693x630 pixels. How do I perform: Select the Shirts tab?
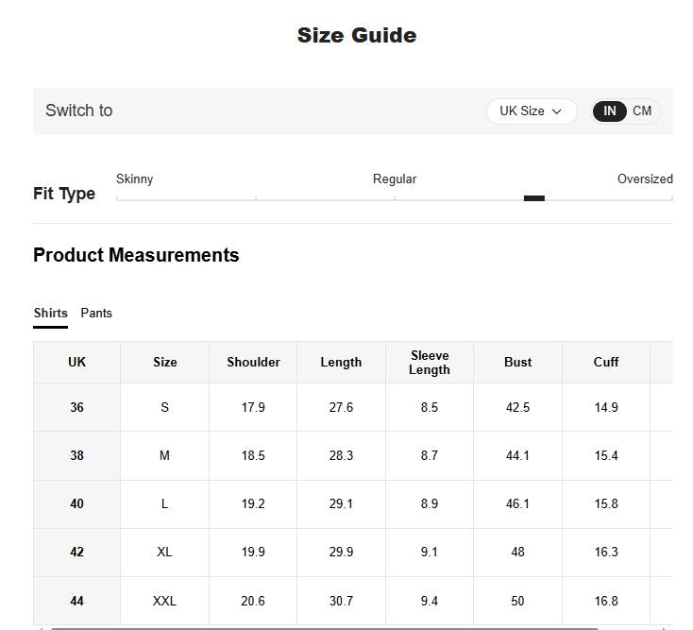pos(51,313)
